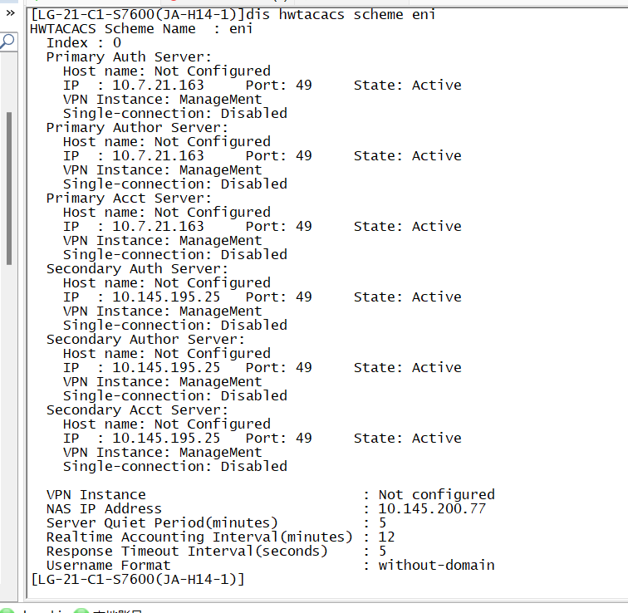The width and height of the screenshot is (628, 613).
Task: Click the 'Realtime Accounting Interval(minutes)' label
Action: (199, 537)
